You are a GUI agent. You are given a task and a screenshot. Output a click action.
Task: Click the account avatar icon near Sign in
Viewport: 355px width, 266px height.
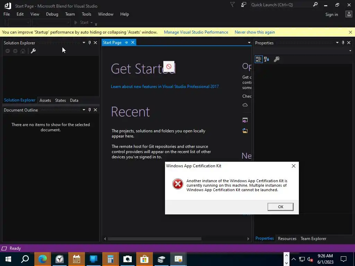(349, 14)
